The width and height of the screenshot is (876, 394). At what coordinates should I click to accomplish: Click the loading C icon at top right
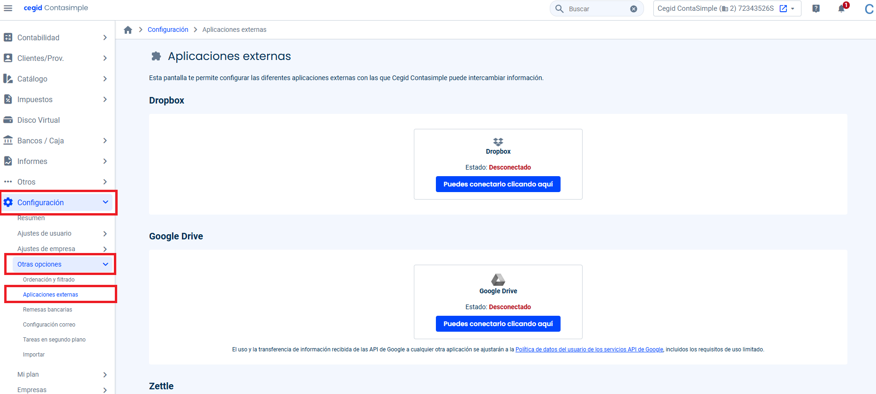point(869,9)
